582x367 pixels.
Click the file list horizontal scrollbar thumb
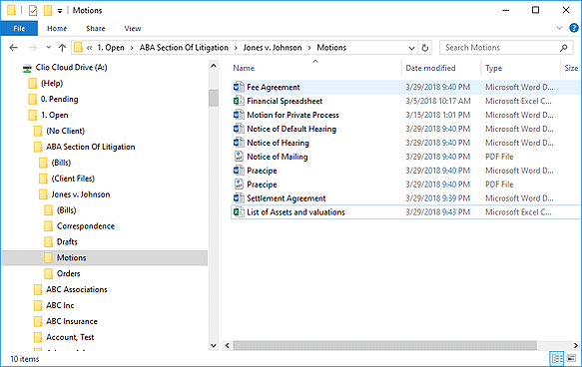point(384,345)
